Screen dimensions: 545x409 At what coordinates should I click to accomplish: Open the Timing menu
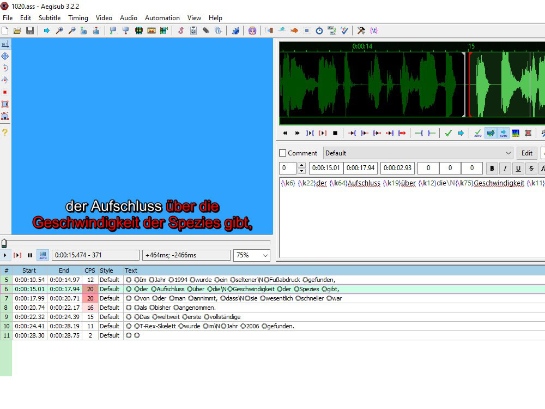78,18
